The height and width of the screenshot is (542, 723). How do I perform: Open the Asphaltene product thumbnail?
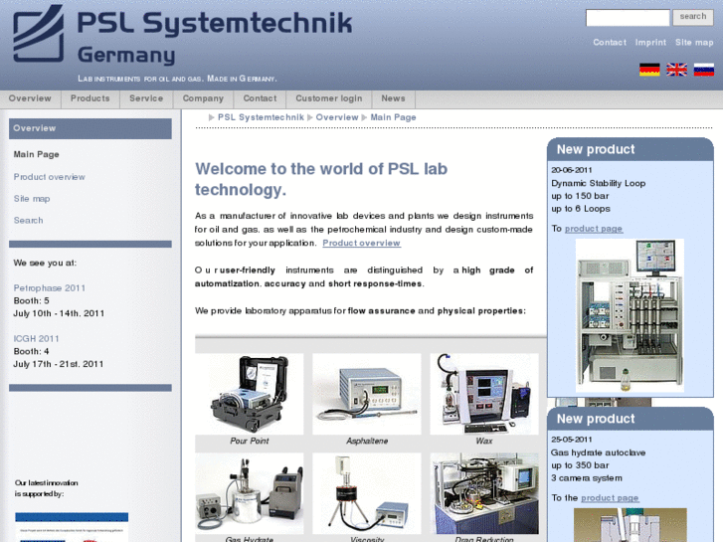367,394
